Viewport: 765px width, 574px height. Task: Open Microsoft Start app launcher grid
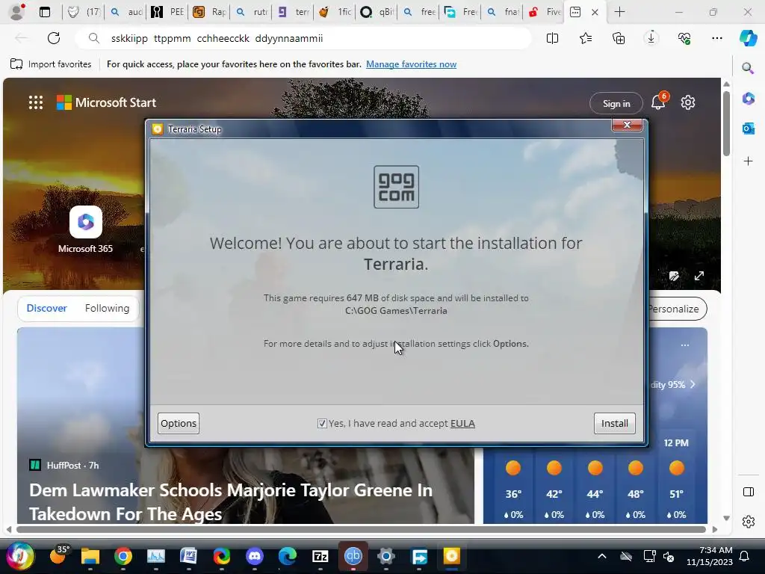pos(36,102)
